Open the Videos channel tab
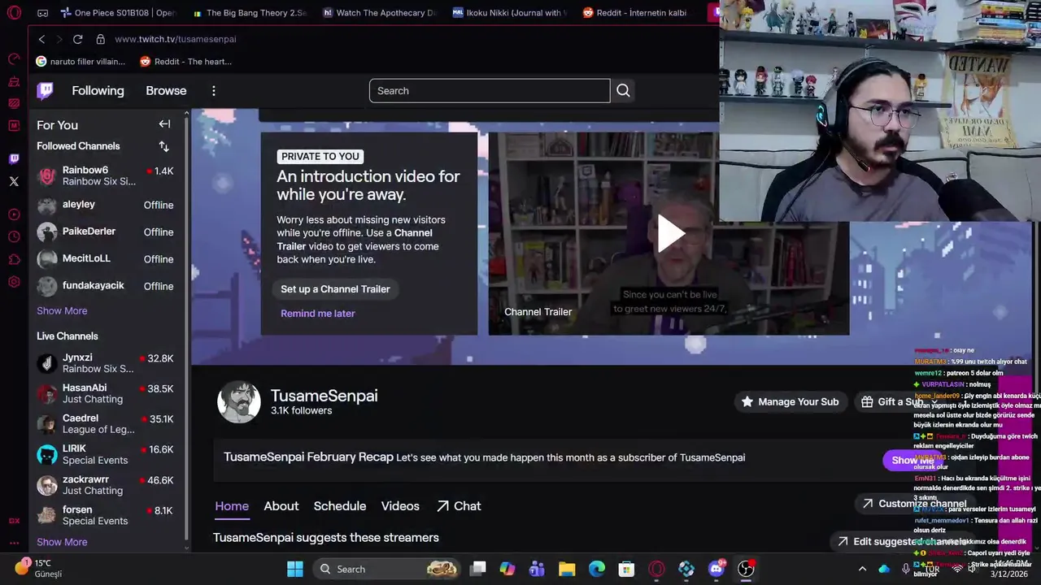Viewport: 1041px width, 585px height. coord(400,506)
